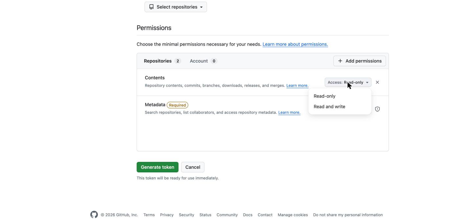Open the Community footer link

(x=227, y=215)
